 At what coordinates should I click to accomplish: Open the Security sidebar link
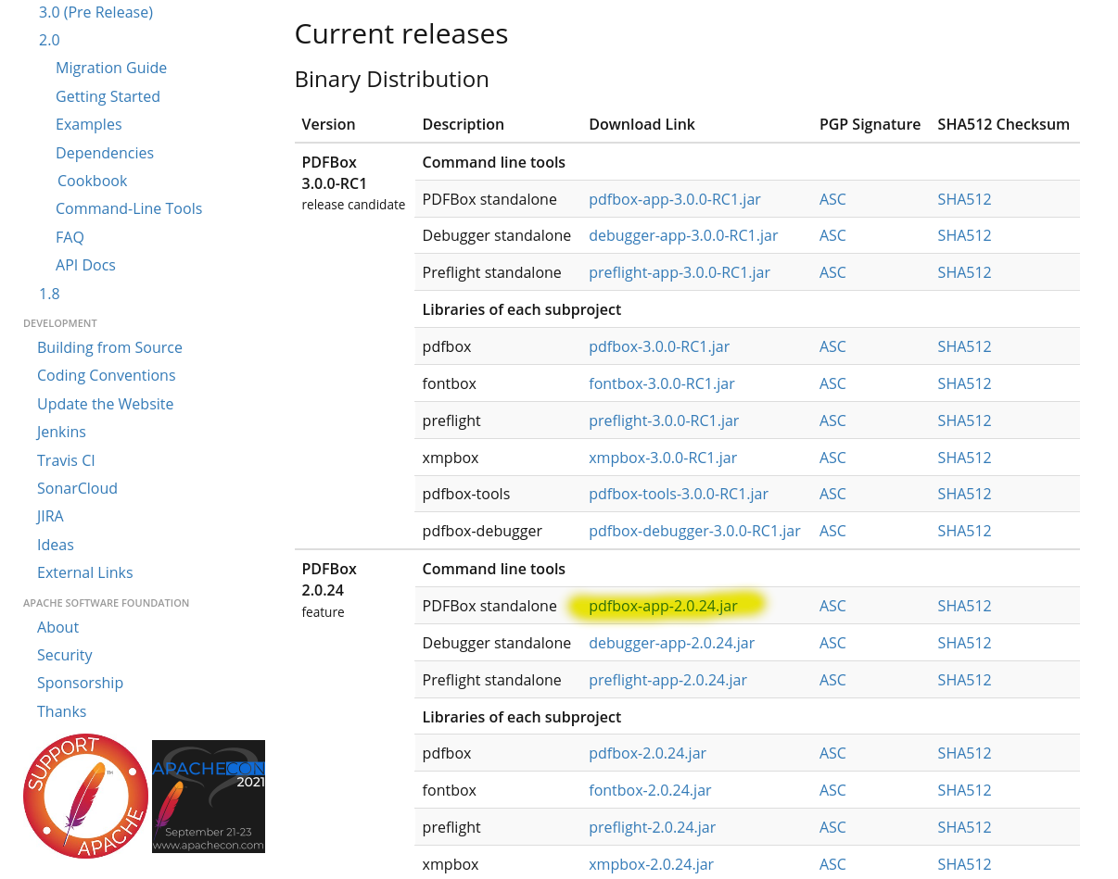(x=64, y=655)
